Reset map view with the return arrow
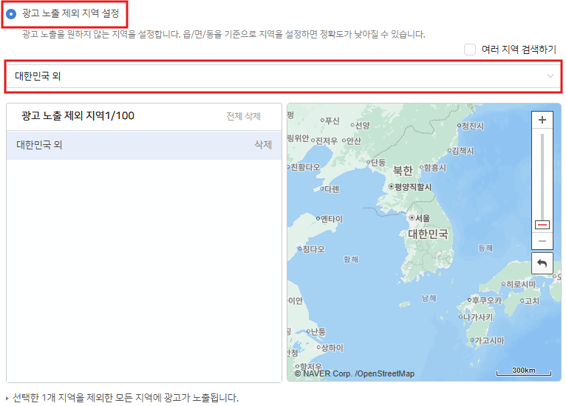 (542, 263)
